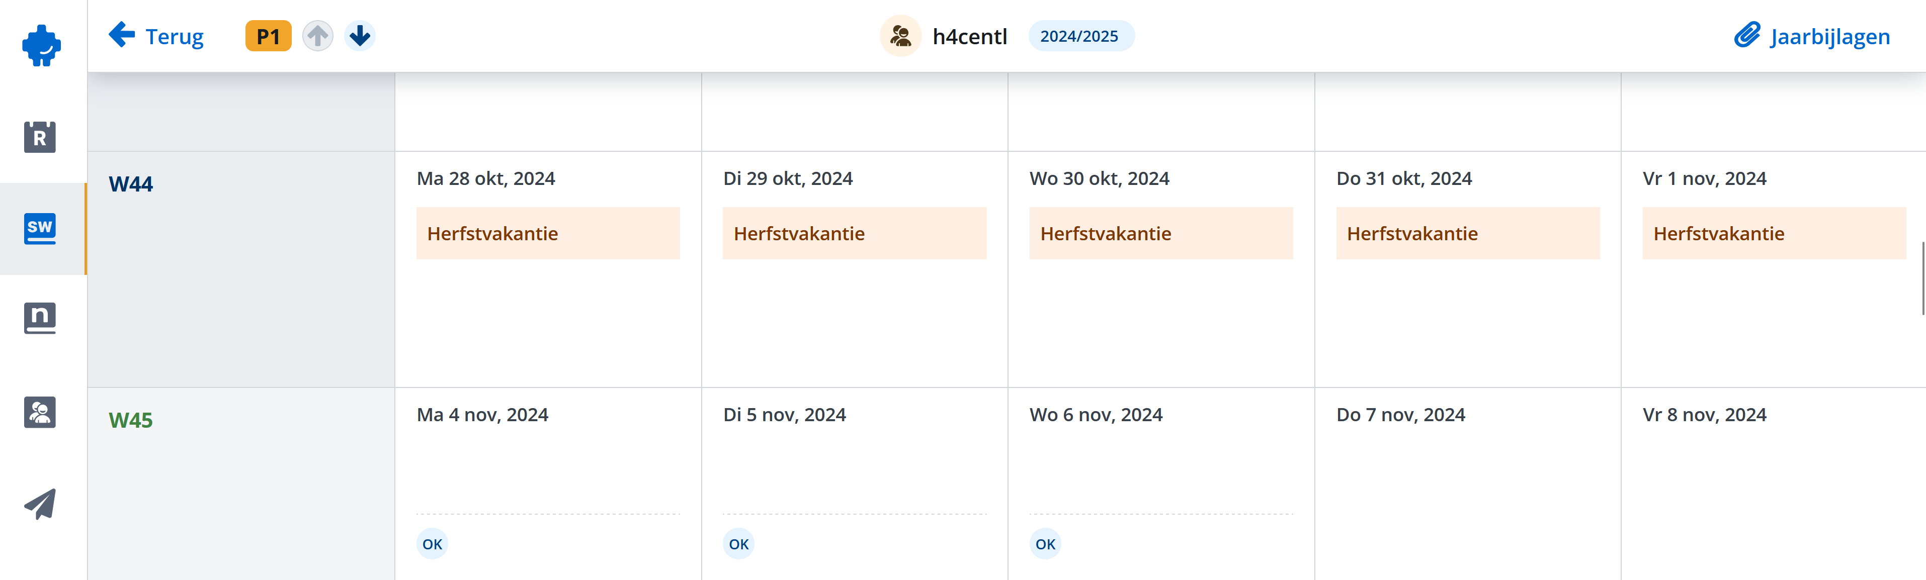Open the R calendar sidebar icon
The height and width of the screenshot is (580, 1926).
40,137
